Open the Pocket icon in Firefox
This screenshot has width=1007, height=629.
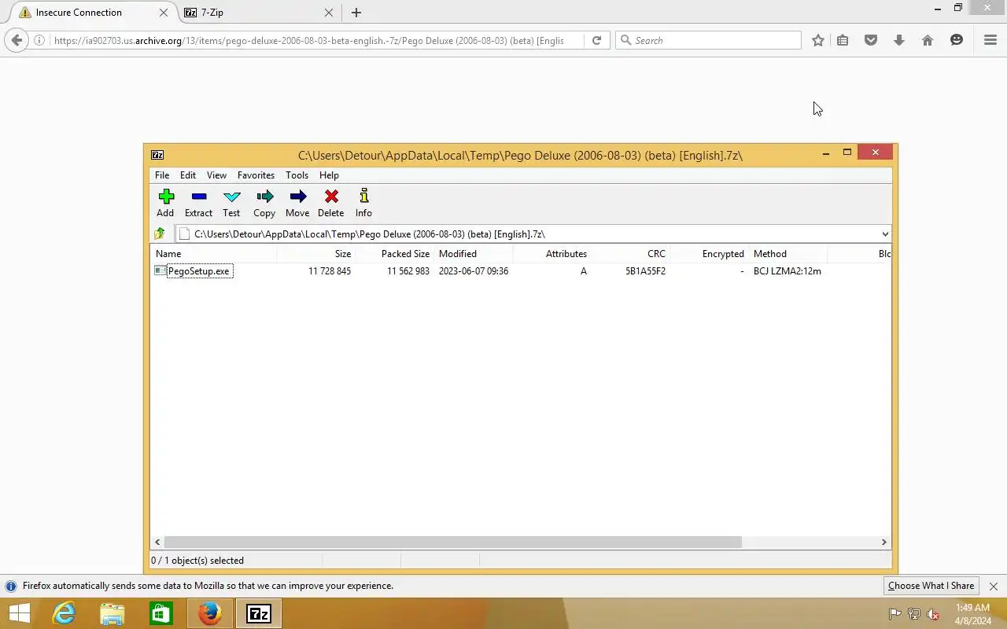(x=871, y=40)
